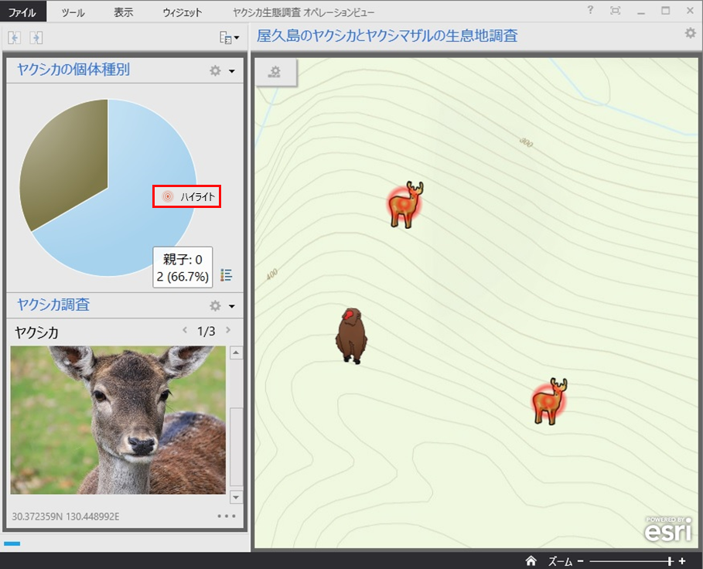Click the help question mark icon

coord(591,11)
